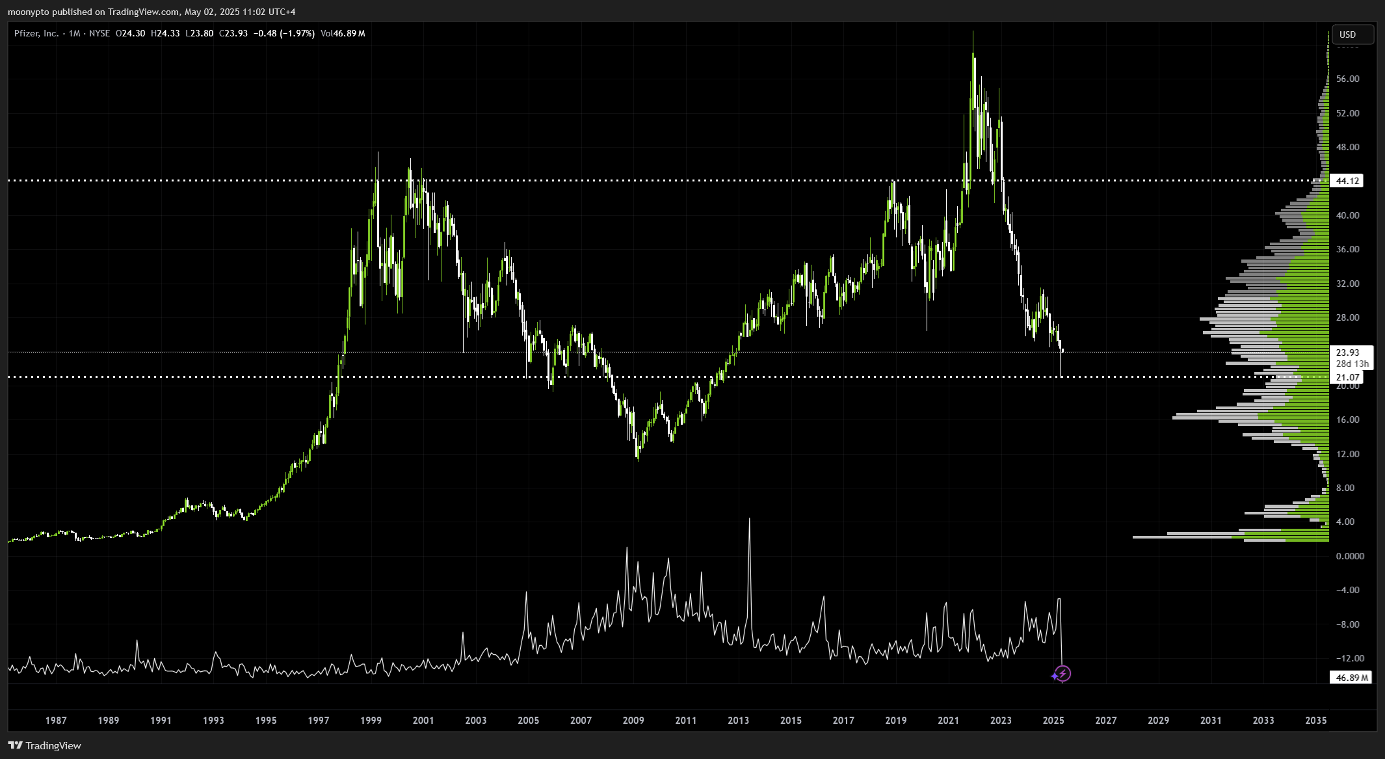
Task: Click the 46.89 M volume axis label
Action: (1352, 678)
